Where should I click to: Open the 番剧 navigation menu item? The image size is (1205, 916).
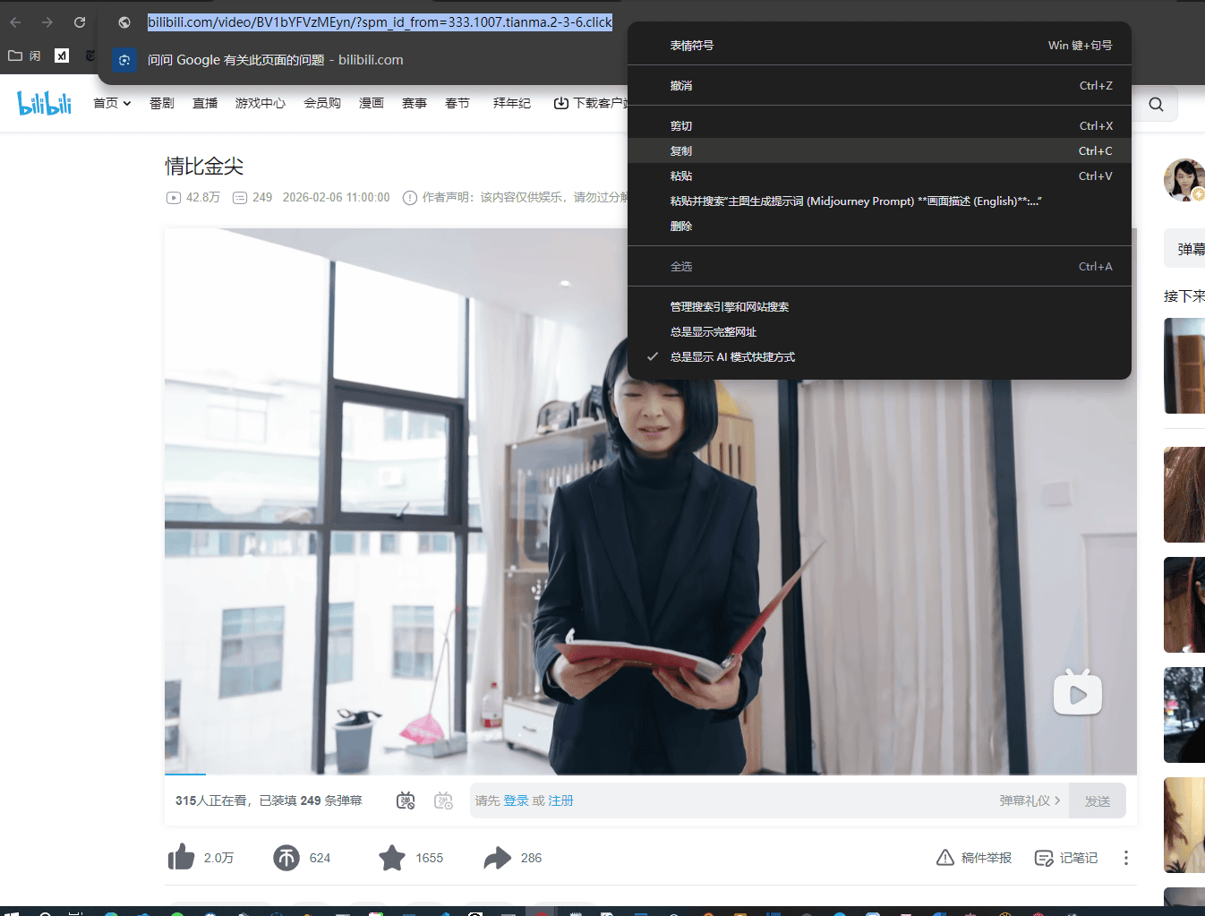coord(161,103)
